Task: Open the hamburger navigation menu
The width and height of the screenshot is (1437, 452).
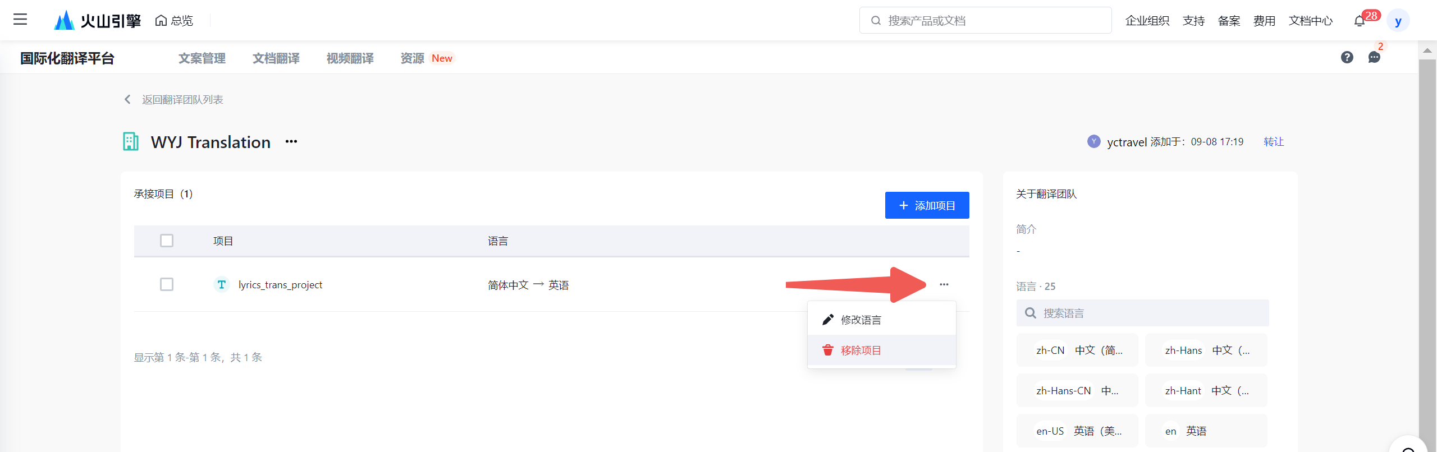Action: 20,20
